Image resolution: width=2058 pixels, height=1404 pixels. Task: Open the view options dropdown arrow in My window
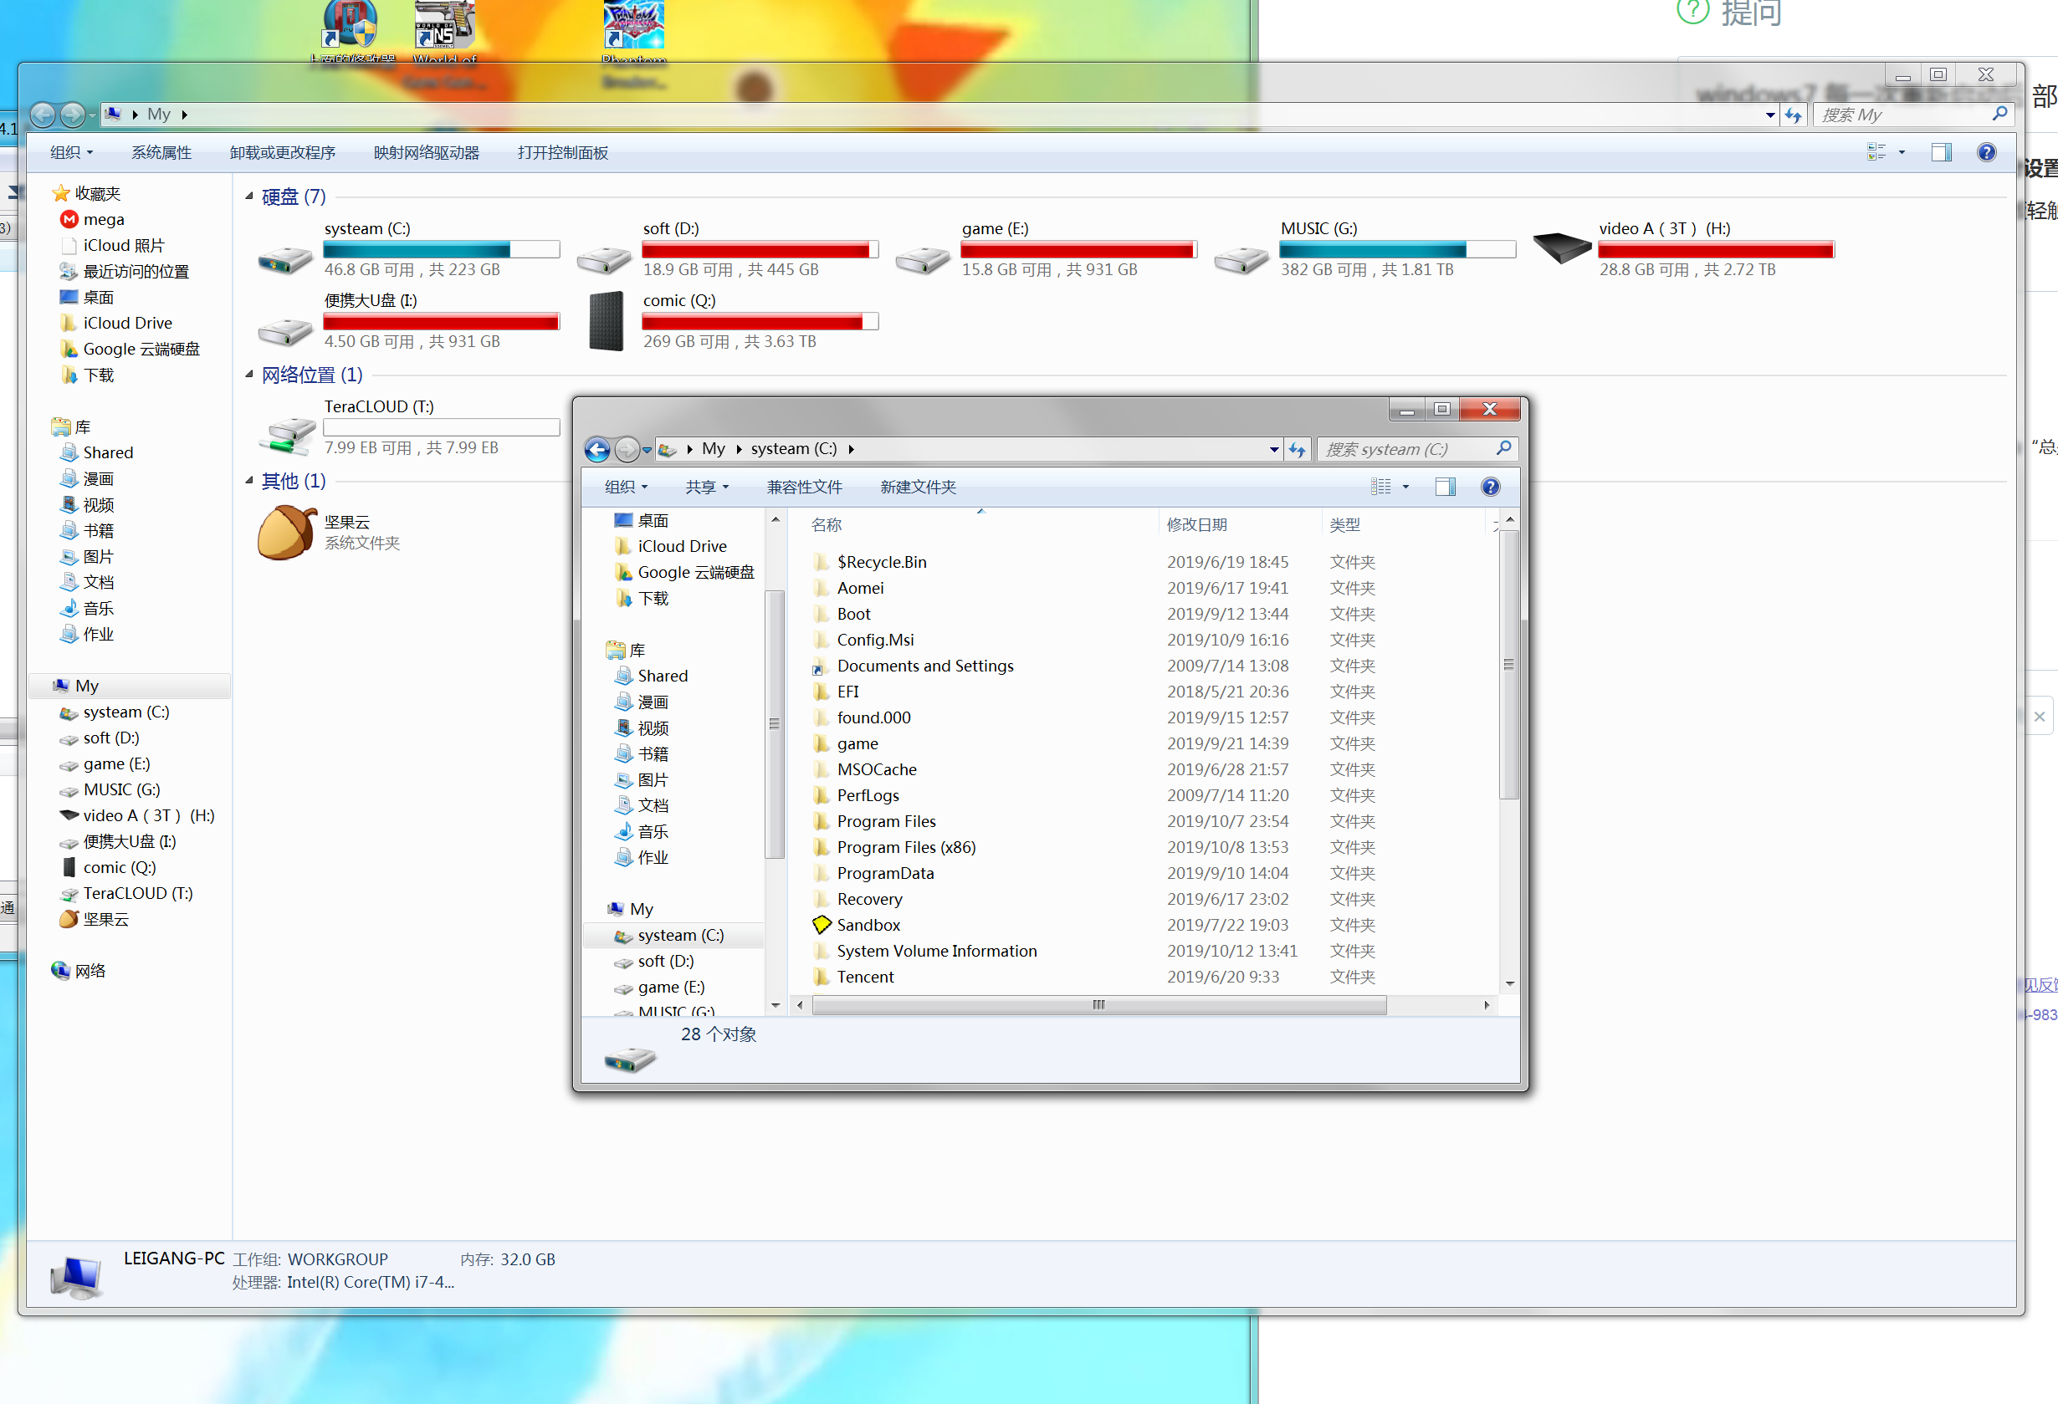[x=1902, y=152]
